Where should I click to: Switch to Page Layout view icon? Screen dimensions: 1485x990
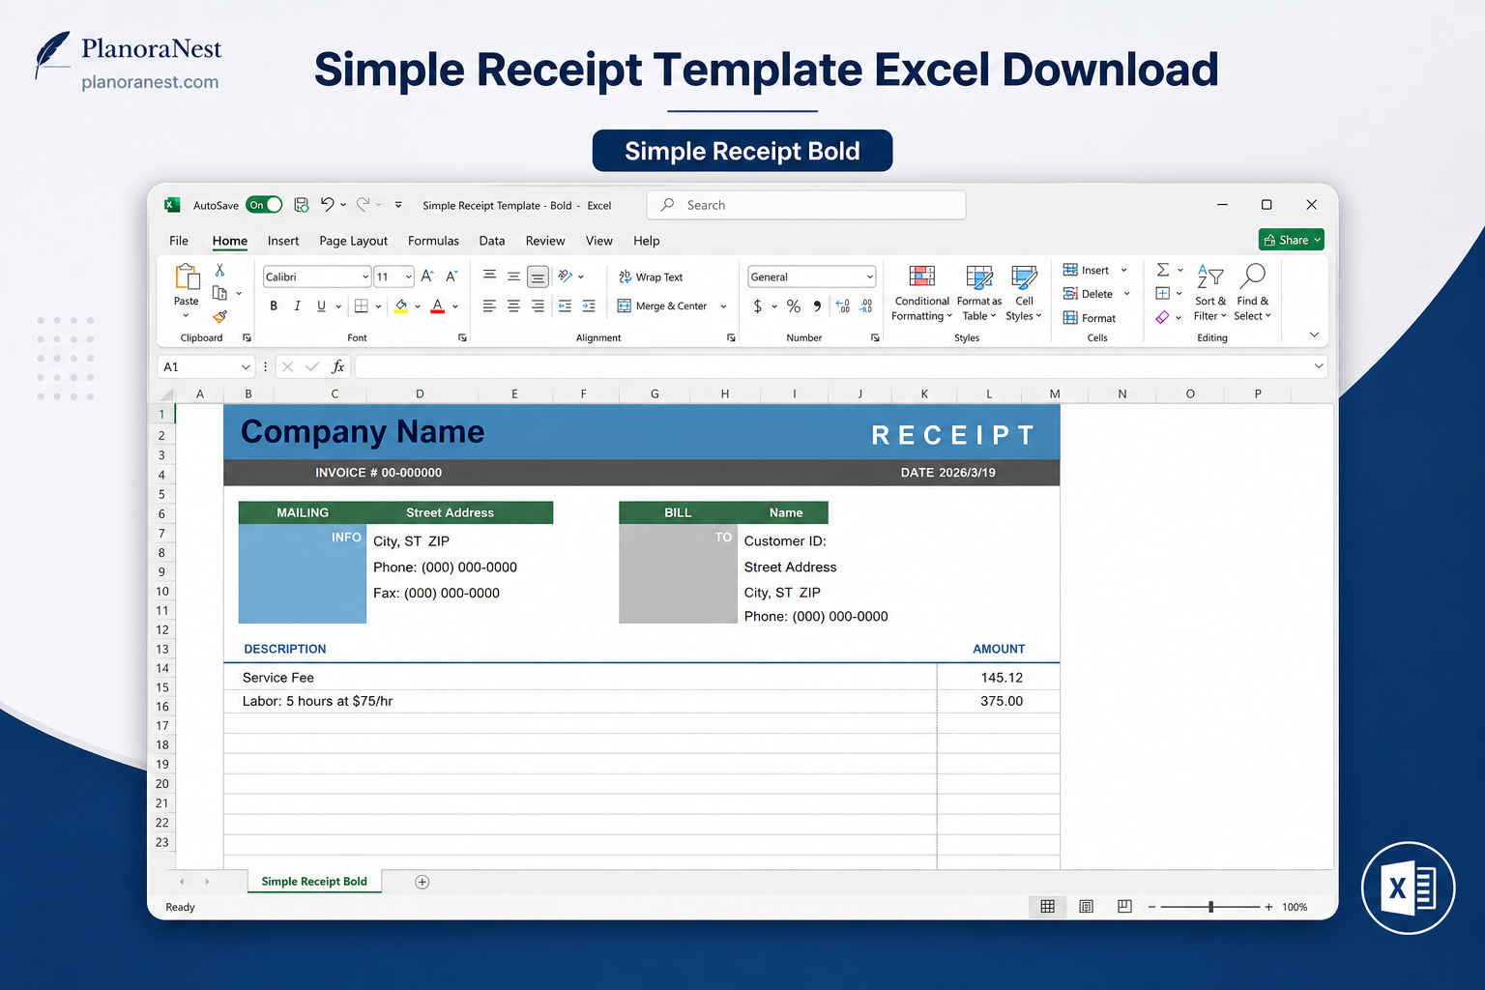click(1087, 907)
